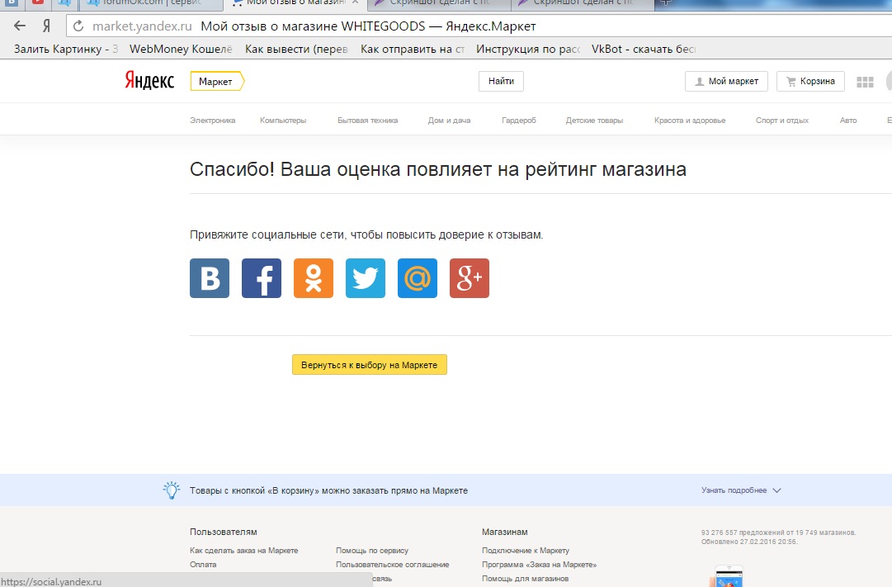892x587 pixels.
Task: Open Подключение к Маркету link
Action: tap(526, 551)
